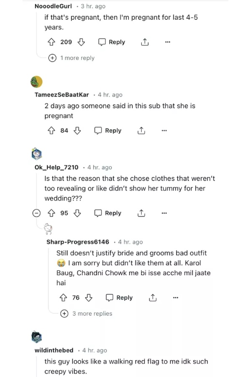Downvote NooodleGurl's comment with 209 votes
The width and height of the screenshot is (251, 377).
pos(82,42)
